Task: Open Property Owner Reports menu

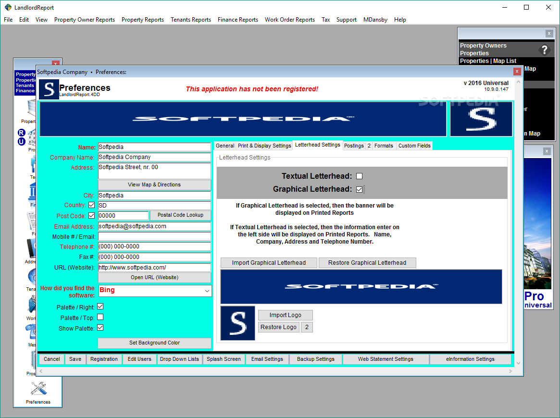Action: [85, 20]
